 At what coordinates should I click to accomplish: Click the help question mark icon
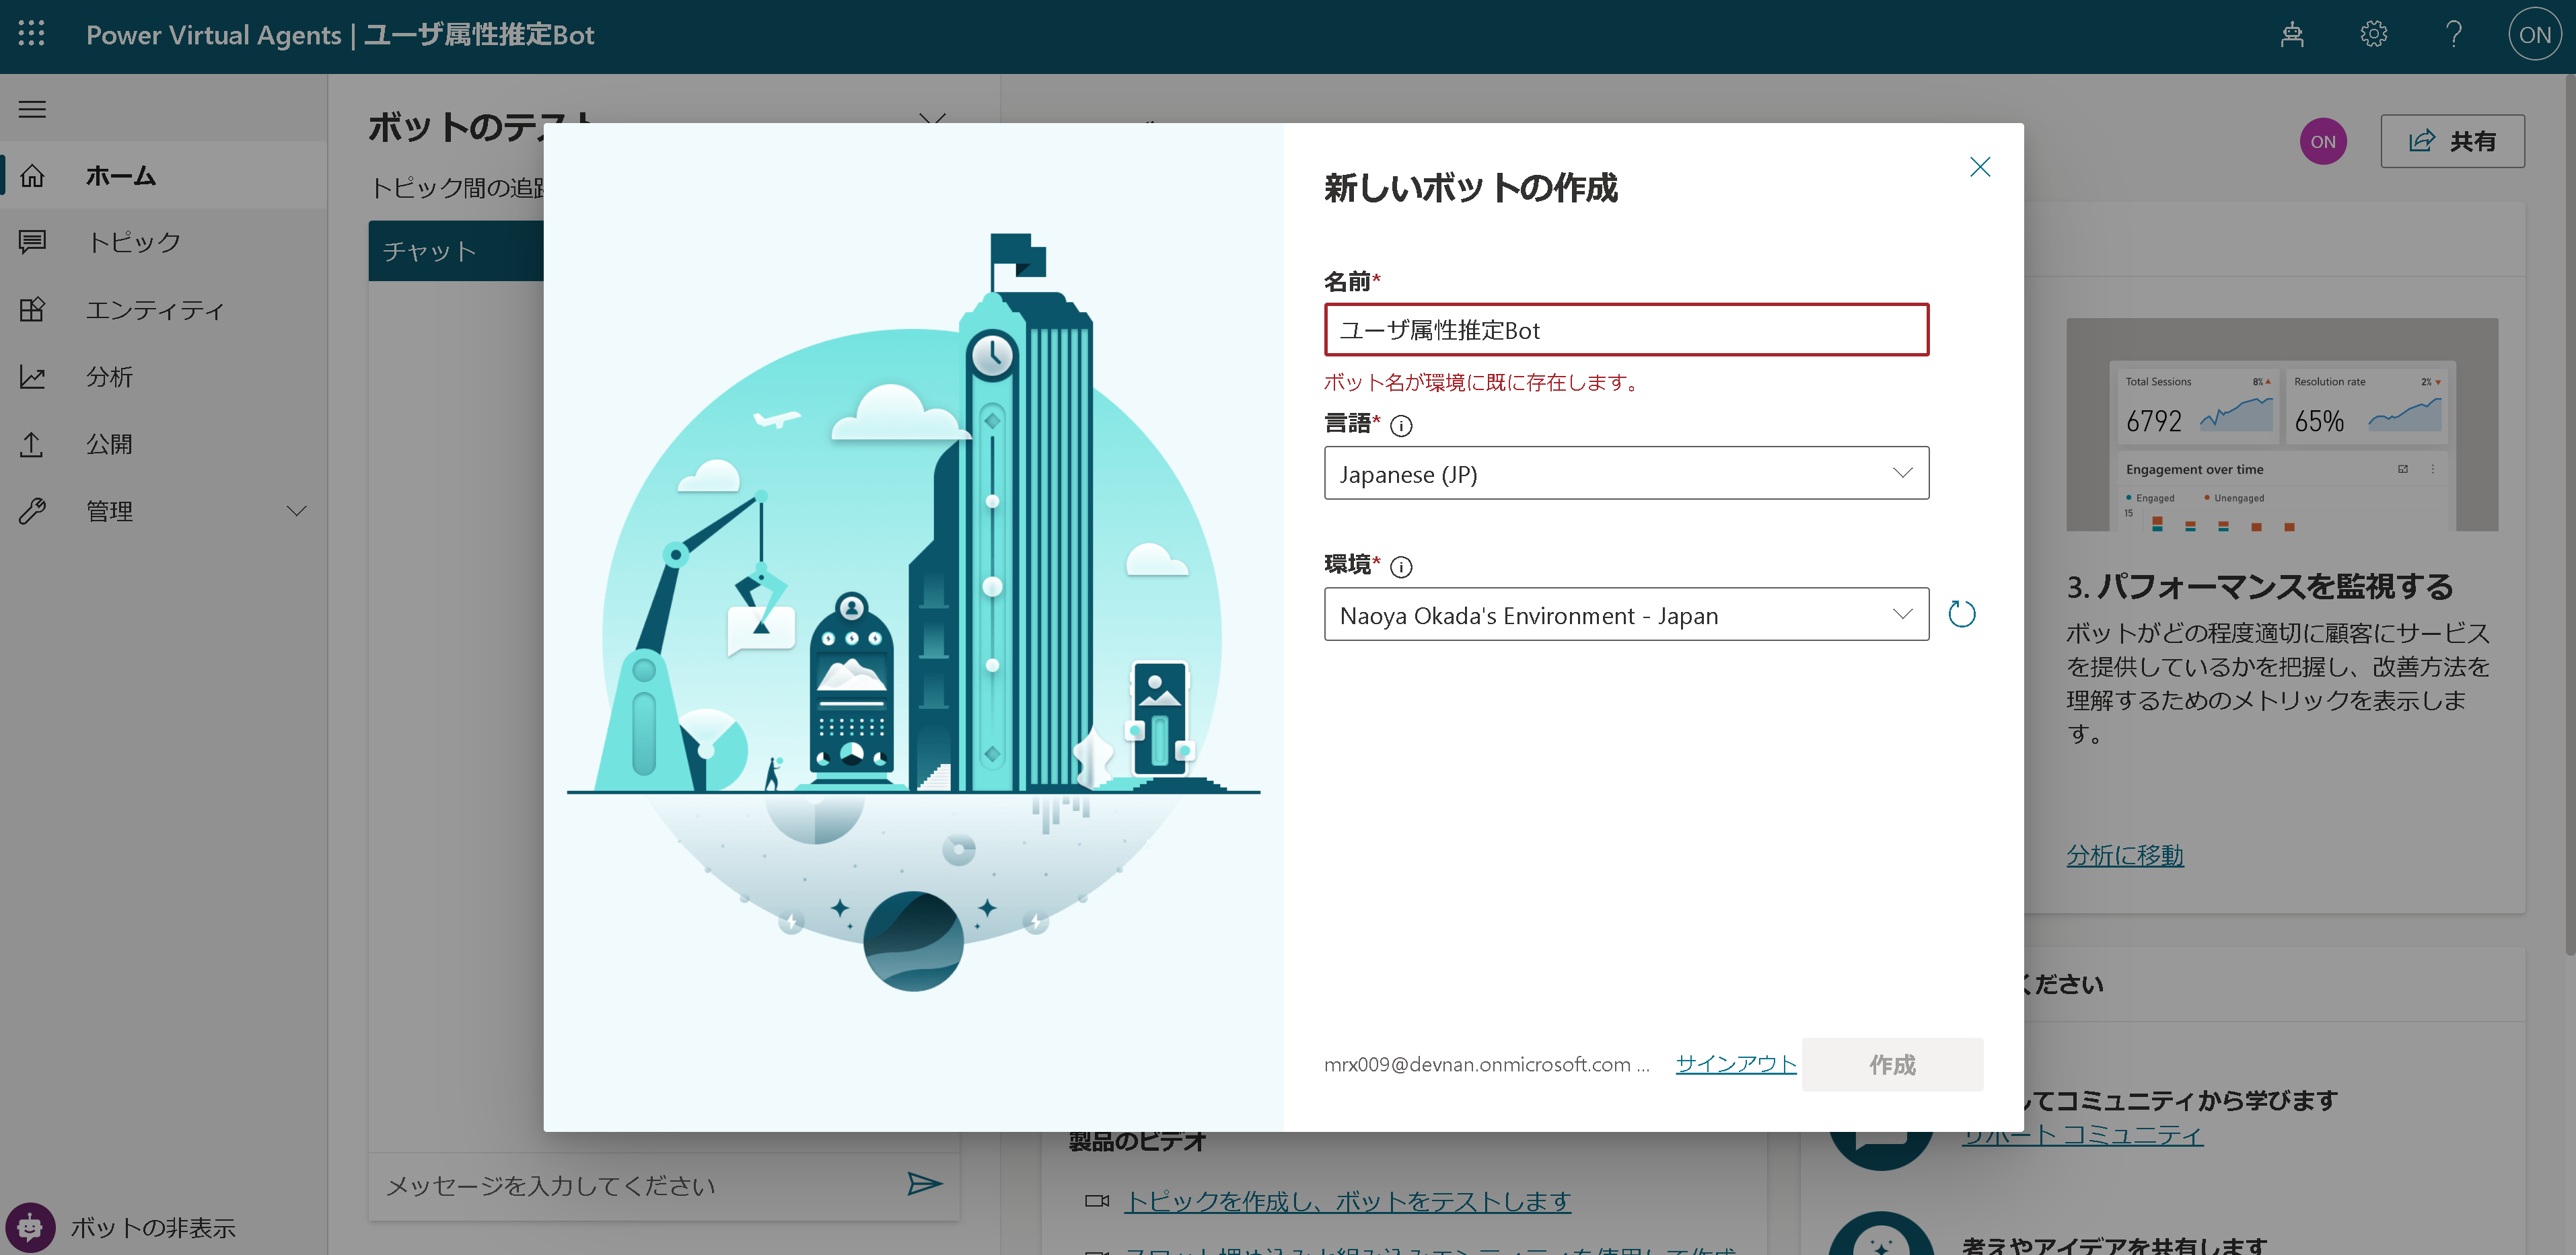click(2453, 35)
